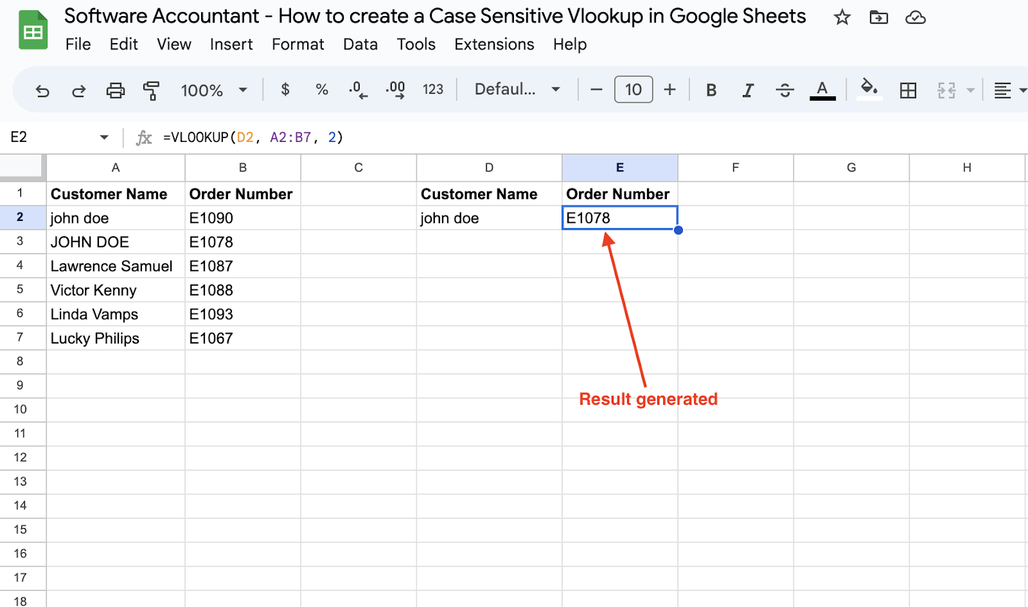Select column A header
Viewport: 1028px width, 607px height.
pyautogui.click(x=116, y=168)
